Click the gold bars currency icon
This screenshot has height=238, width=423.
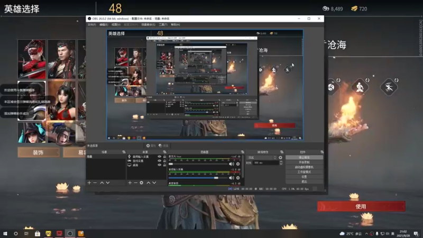(x=354, y=8)
